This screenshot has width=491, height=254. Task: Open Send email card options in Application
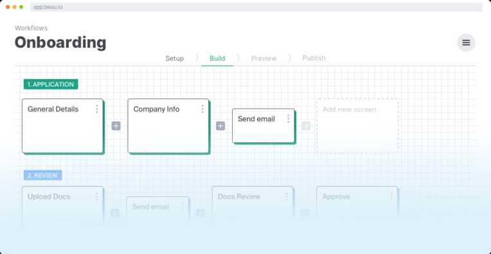click(288, 119)
